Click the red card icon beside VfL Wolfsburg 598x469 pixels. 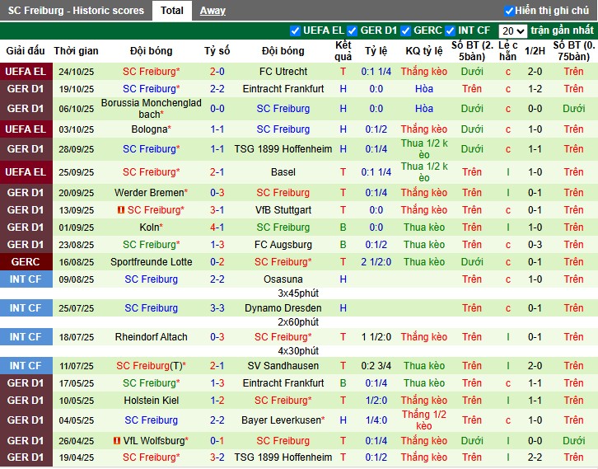(x=117, y=441)
